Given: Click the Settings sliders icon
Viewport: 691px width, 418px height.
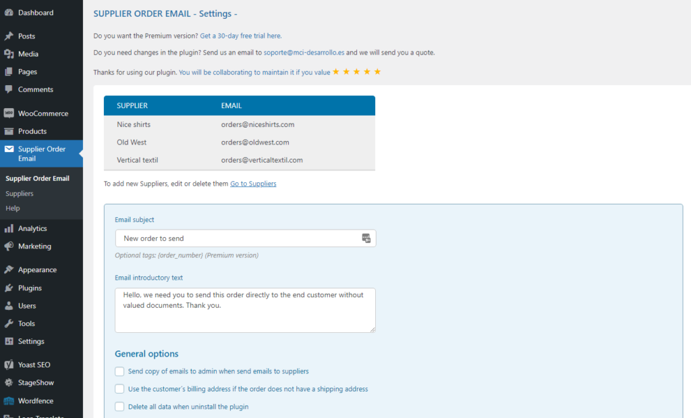Looking at the screenshot, I should (x=9, y=341).
